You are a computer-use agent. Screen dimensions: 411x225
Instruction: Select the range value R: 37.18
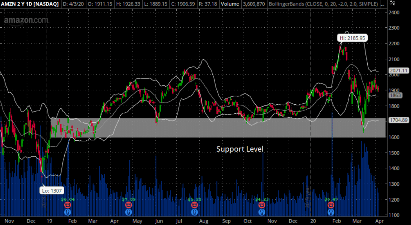pos(208,4)
